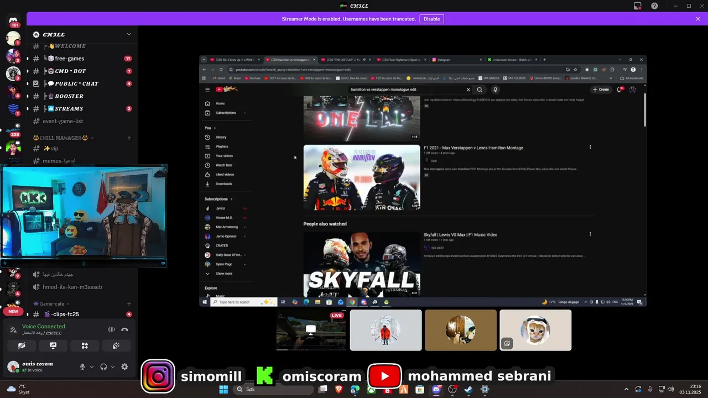
Task: Select the vip channel
Action: point(82,148)
